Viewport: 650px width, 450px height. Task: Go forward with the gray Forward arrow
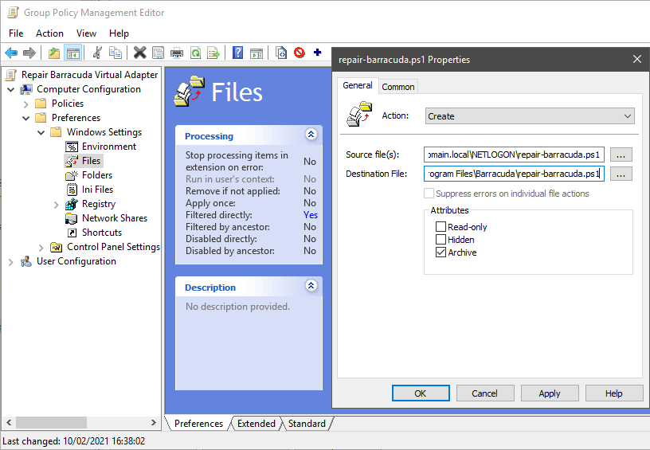point(29,53)
